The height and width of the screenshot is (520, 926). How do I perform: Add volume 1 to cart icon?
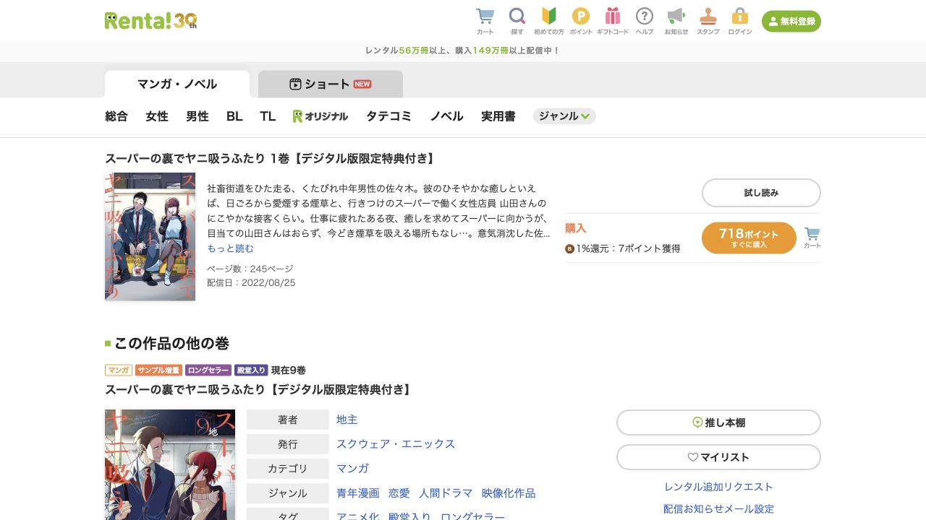pos(812,238)
